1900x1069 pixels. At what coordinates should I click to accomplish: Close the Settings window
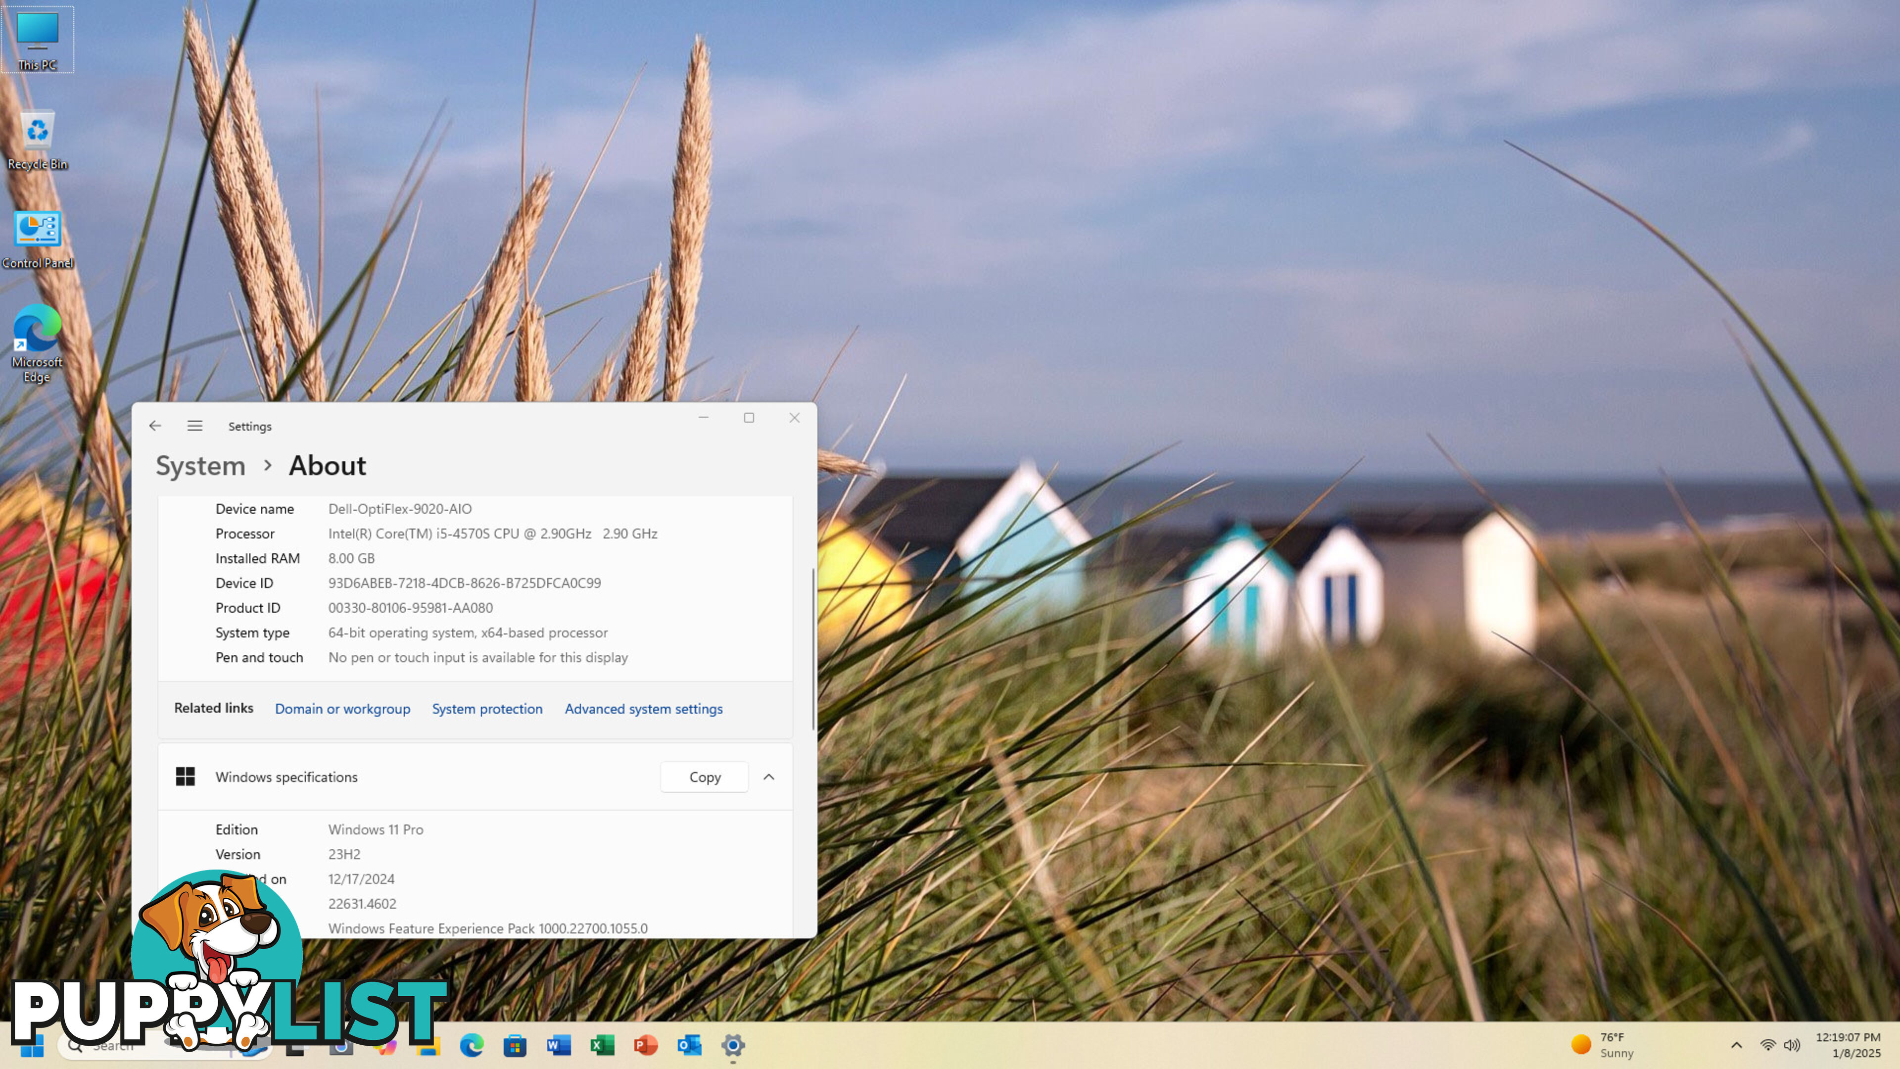(794, 418)
